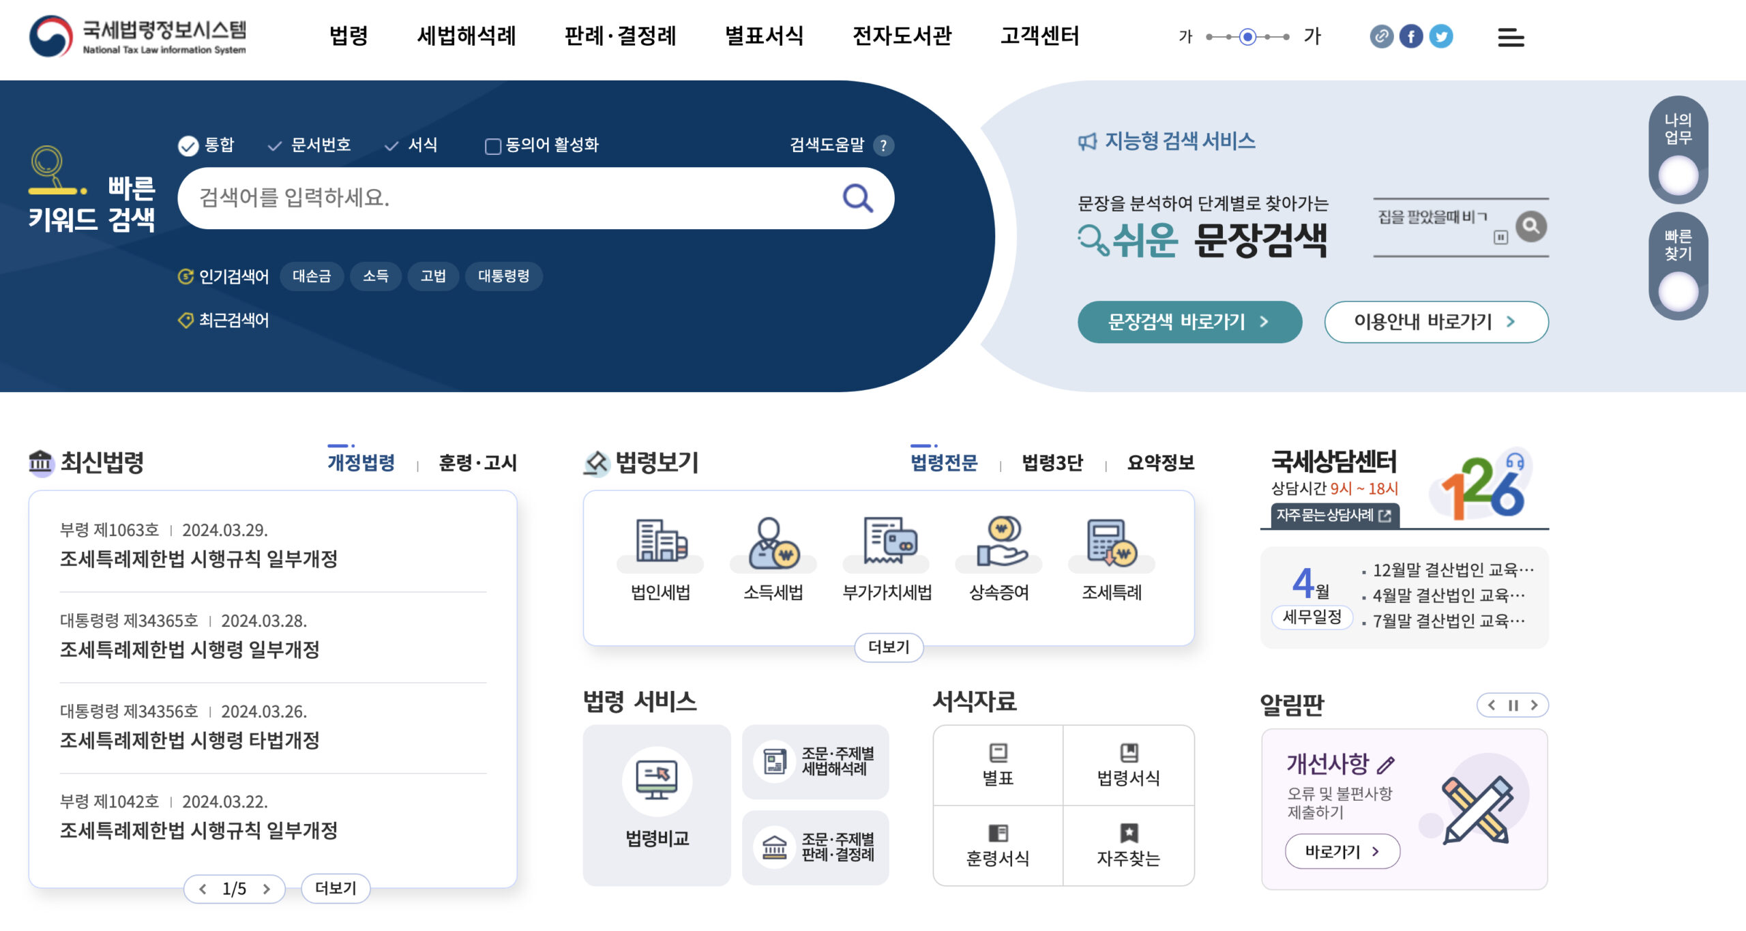The image size is (1746, 931).
Task: Open 훈령서식 from the forms section
Action: 998,846
